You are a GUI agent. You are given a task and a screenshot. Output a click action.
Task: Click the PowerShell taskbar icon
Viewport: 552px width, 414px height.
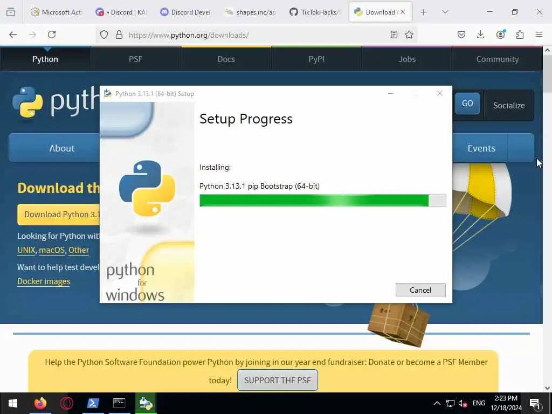93,403
